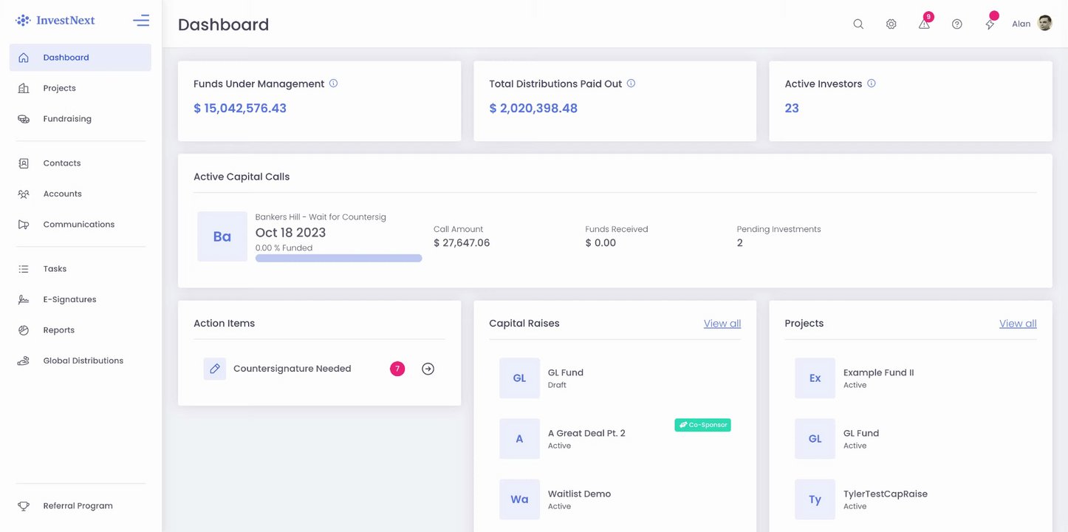Open alerts warning triangle icon
The height and width of the screenshot is (532, 1068).
point(924,24)
